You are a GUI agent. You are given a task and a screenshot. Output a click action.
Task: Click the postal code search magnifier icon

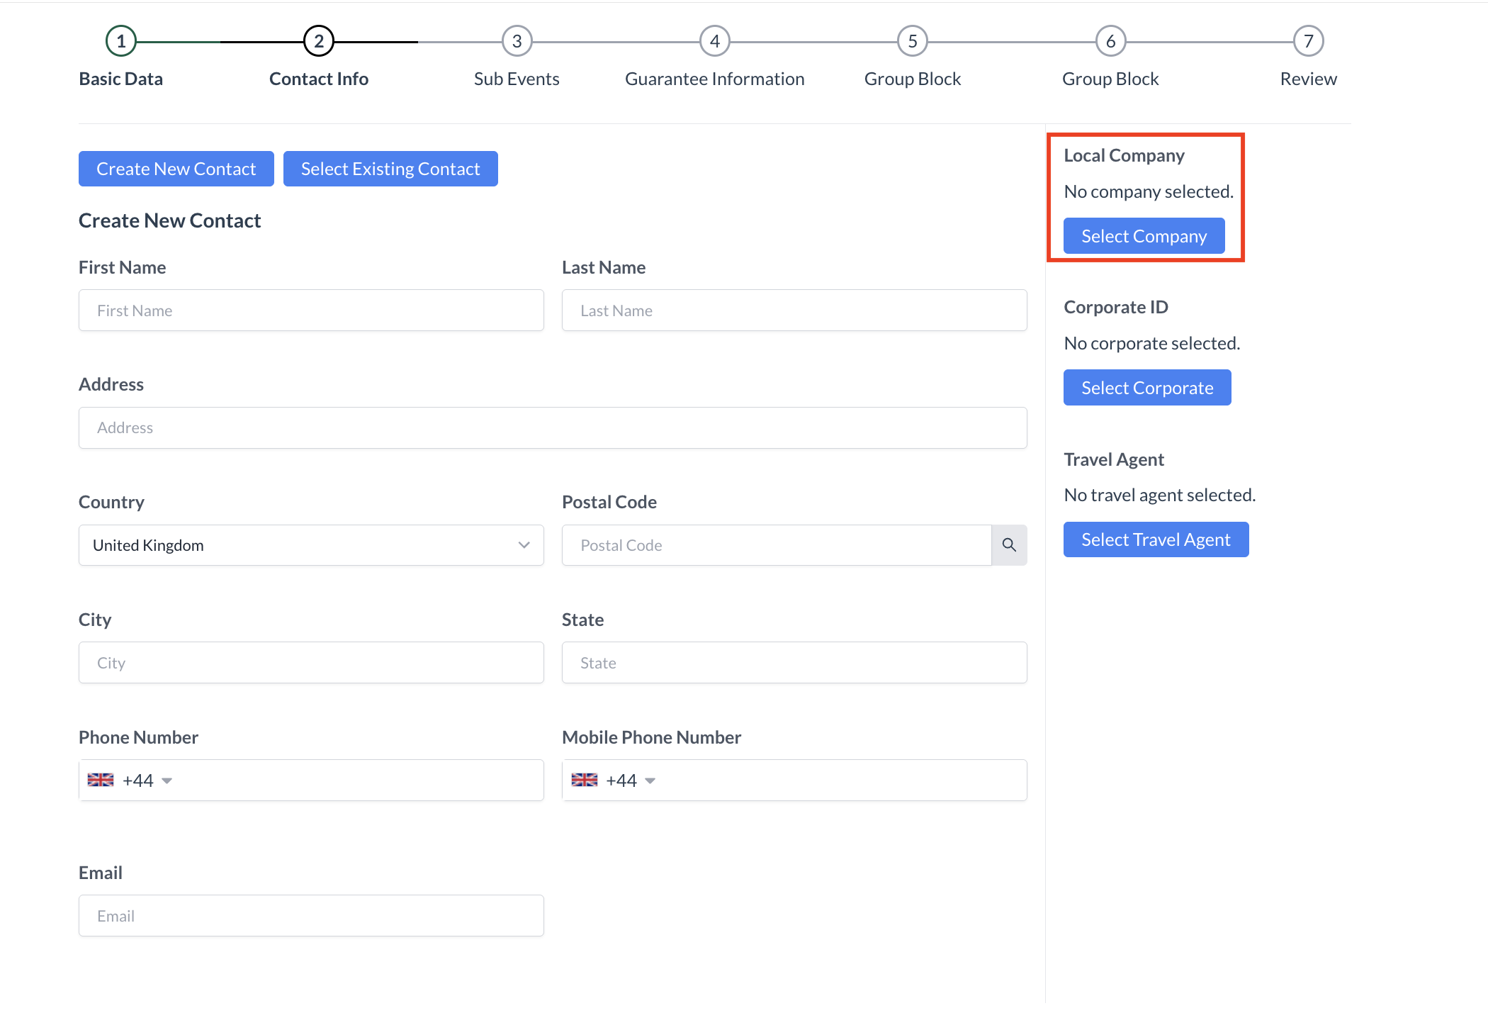tap(1009, 545)
